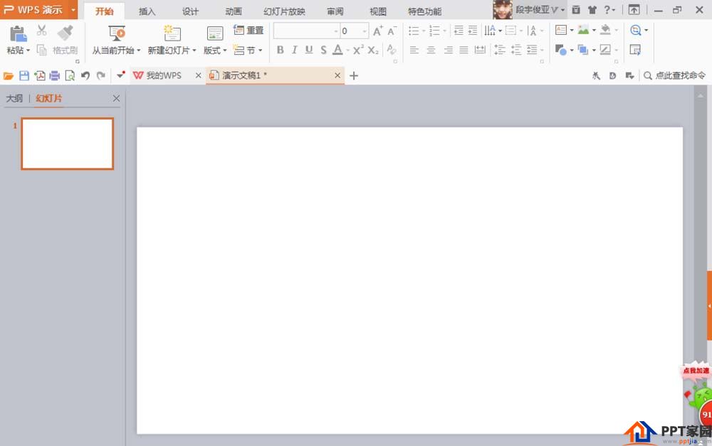Save the presentation using the floppy disk icon
This screenshot has width=712, height=446.
(x=24, y=75)
